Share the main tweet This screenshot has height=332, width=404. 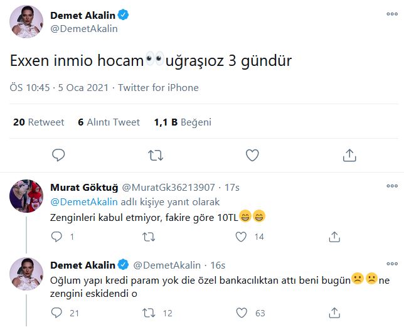click(x=349, y=154)
